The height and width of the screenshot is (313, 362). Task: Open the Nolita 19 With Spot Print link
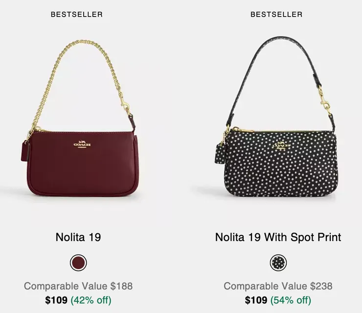click(x=278, y=237)
